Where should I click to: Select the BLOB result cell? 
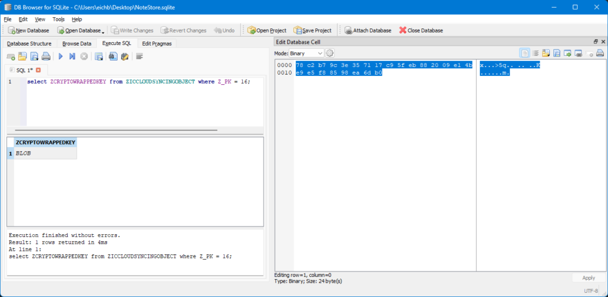coord(45,154)
